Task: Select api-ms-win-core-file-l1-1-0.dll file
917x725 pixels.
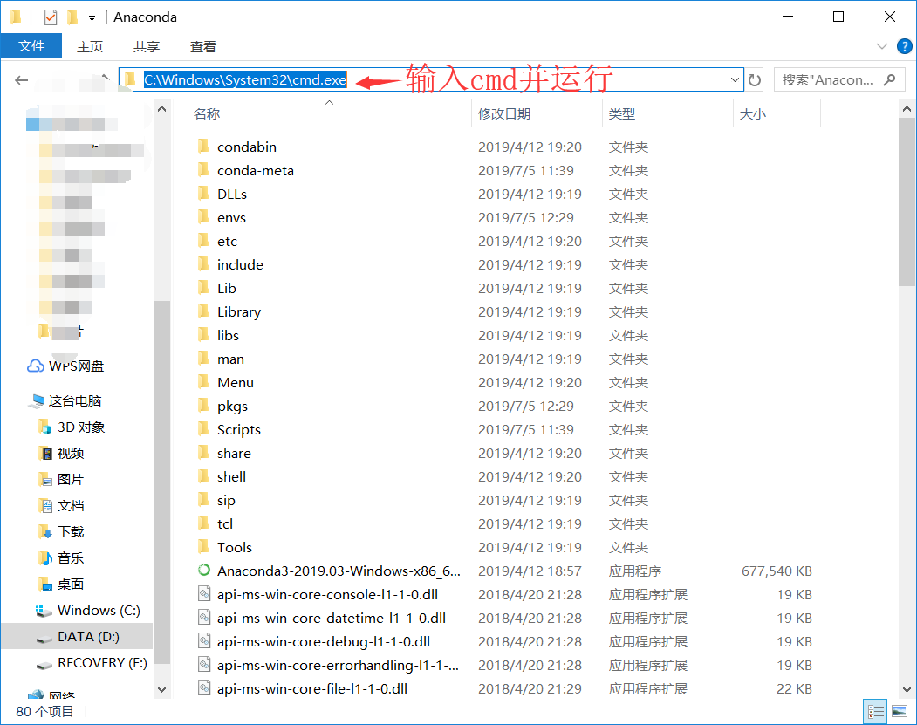Action: (x=312, y=688)
